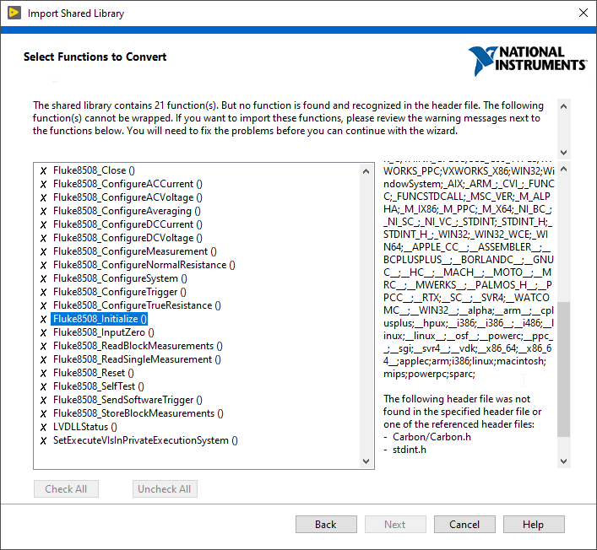The width and height of the screenshot is (597, 550).
Task: Click the Carbon/Carbon.h missing header entry
Action: click(x=431, y=437)
